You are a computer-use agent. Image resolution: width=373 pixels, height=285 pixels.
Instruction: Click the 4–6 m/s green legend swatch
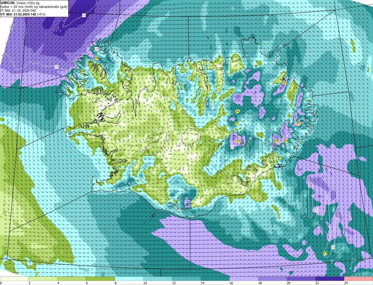coord(72,279)
